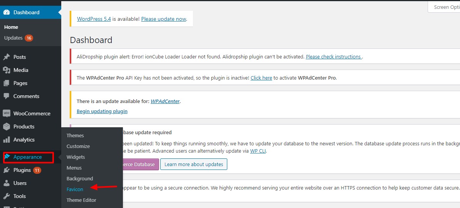460x208 pixels.
Task: Click the Please update now link
Action: click(163, 19)
